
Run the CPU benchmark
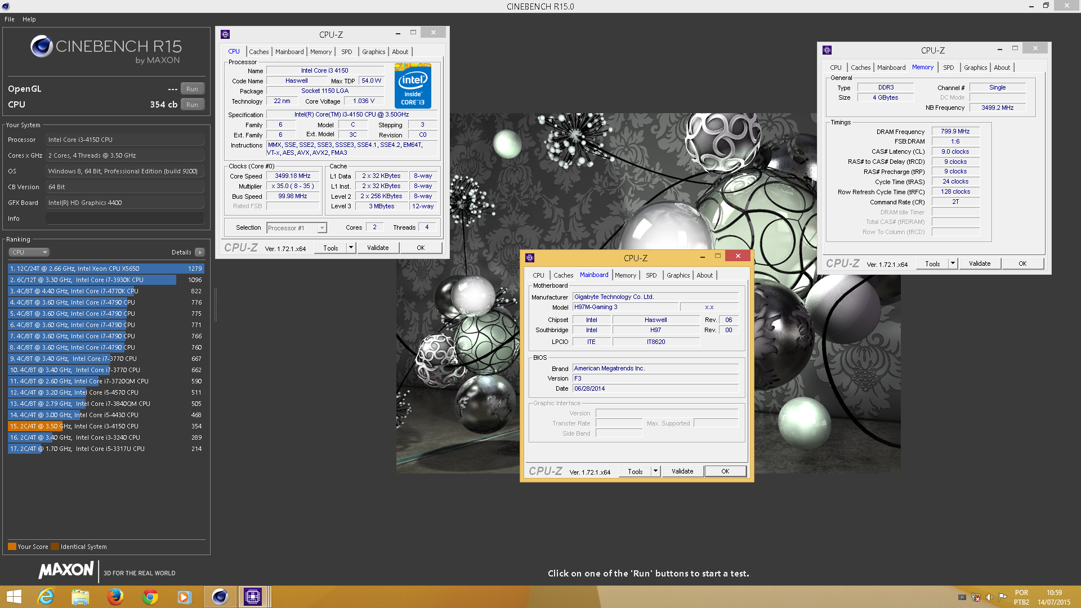point(192,105)
